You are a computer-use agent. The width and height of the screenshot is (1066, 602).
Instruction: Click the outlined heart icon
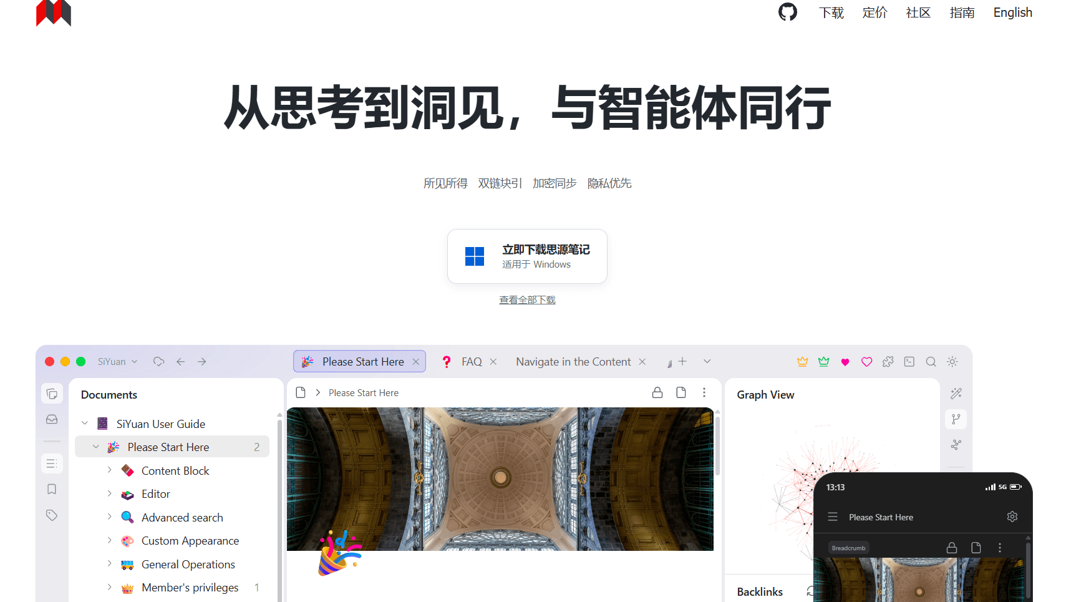866,362
